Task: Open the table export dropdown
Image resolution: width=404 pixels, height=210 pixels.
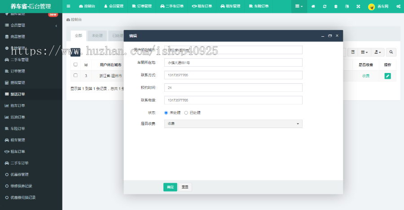Action: [x=378, y=52]
